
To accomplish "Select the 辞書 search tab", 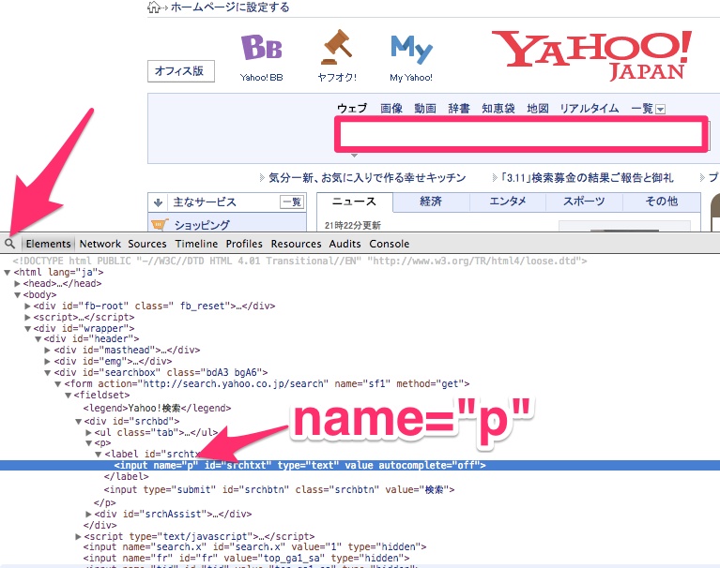I will tap(459, 108).
